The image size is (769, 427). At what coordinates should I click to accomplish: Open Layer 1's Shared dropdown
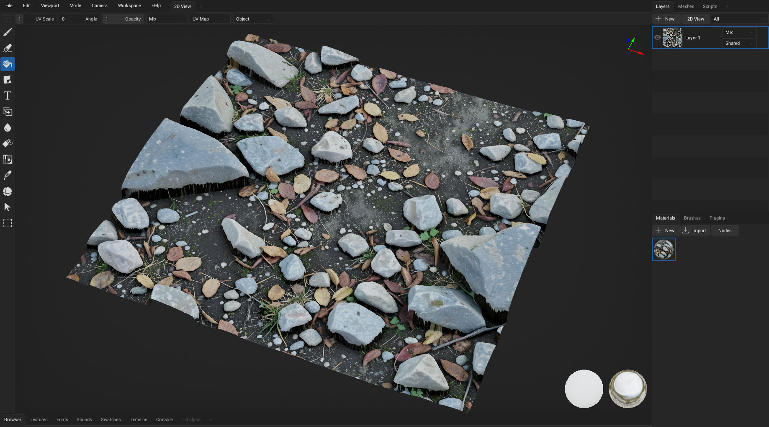[739, 43]
